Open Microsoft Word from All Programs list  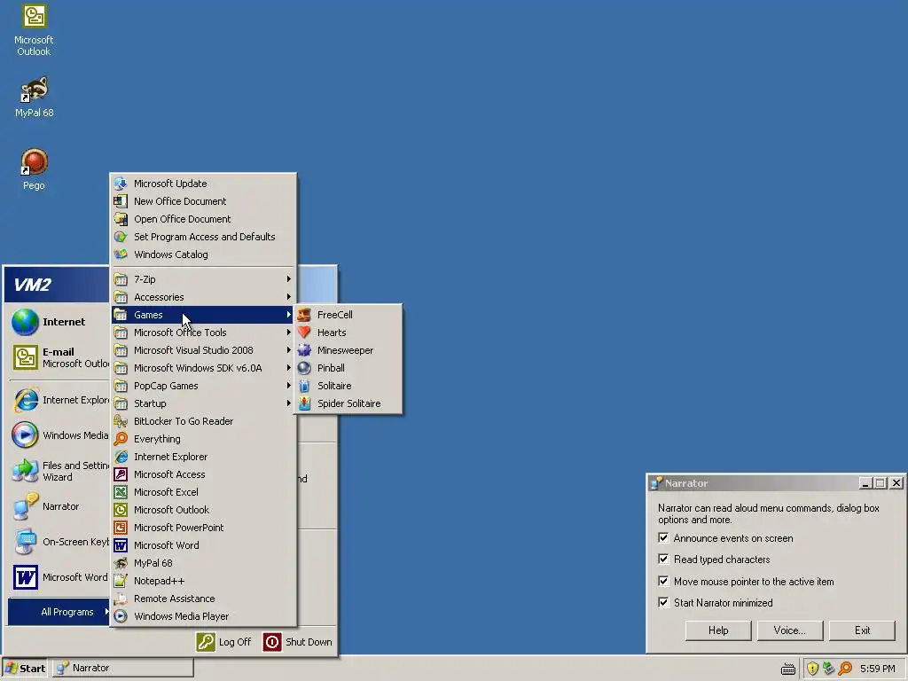[x=203, y=545]
